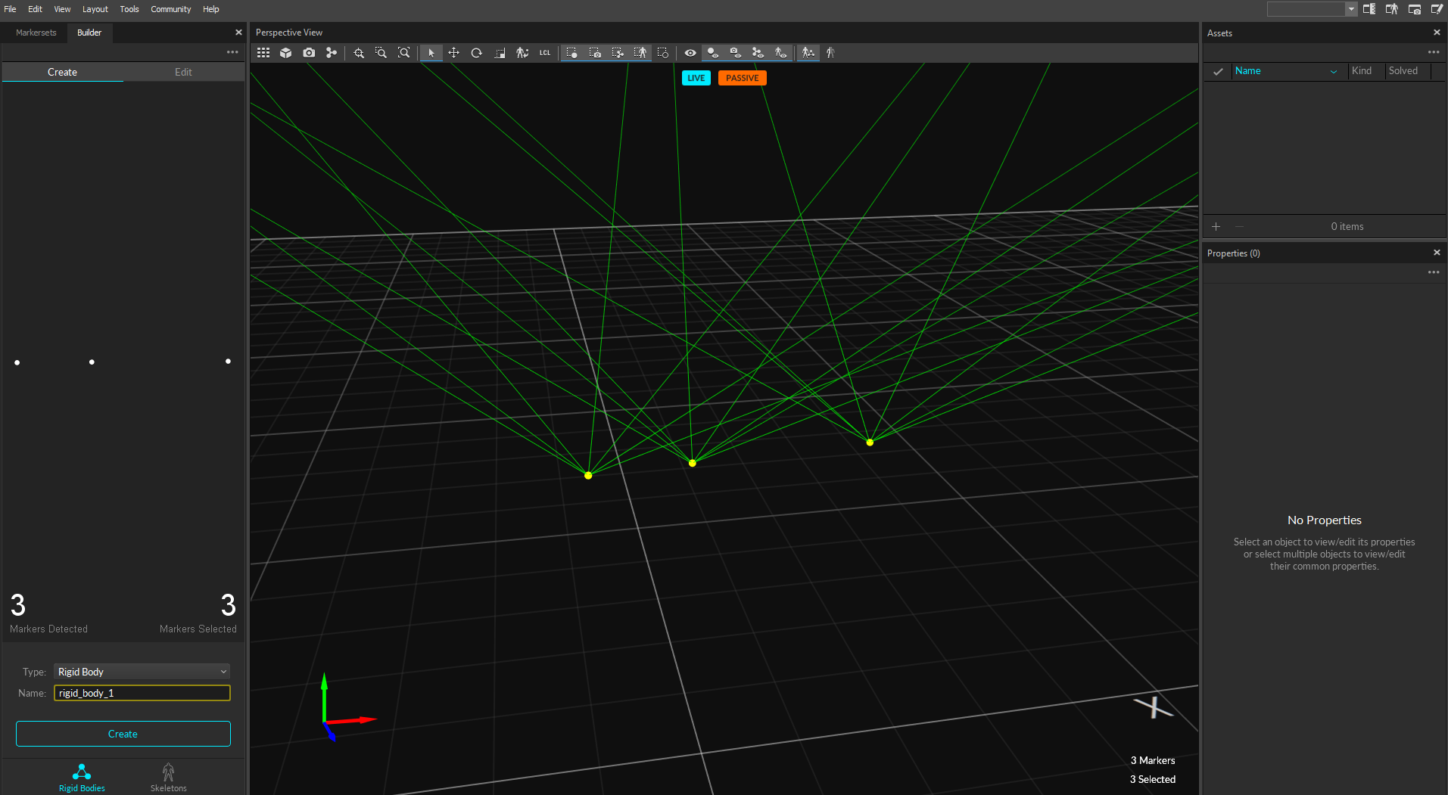Toggle the eye visibility icon in toolbar
1448x795 pixels.
tap(690, 53)
